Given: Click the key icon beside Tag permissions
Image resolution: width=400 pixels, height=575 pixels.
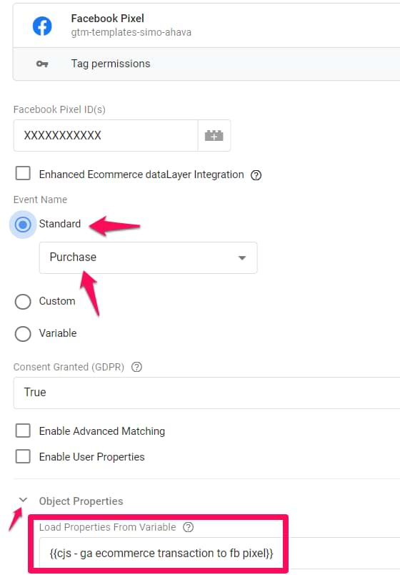Looking at the screenshot, I should point(42,64).
